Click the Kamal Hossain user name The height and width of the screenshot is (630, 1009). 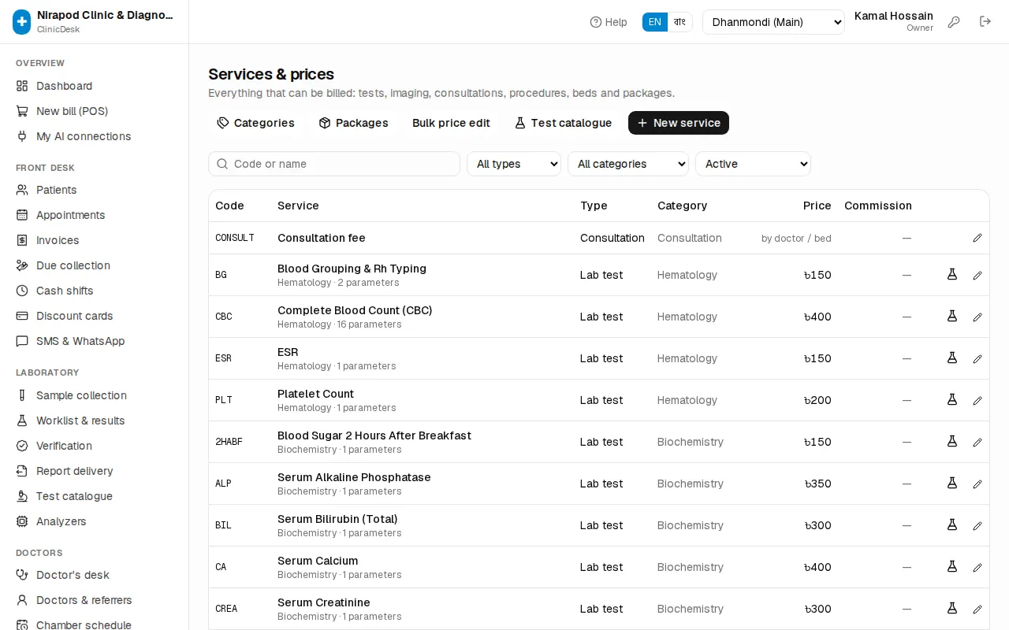click(894, 16)
